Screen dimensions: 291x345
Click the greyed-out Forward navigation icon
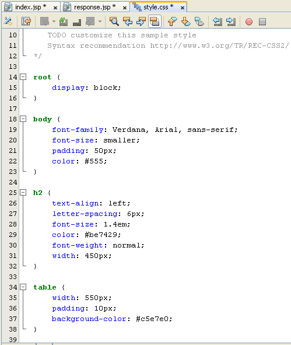click(90, 22)
